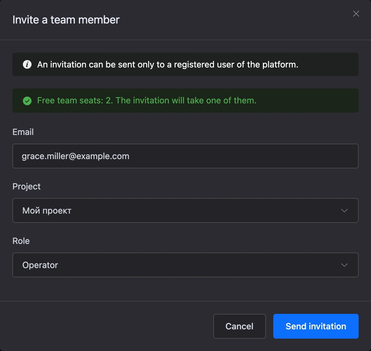Open the Project dropdown showing Мой проект
This screenshot has height=351, width=371.
click(x=185, y=210)
